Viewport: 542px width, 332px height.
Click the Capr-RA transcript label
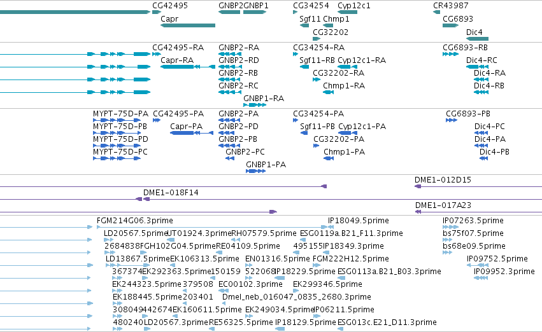pos(177,60)
